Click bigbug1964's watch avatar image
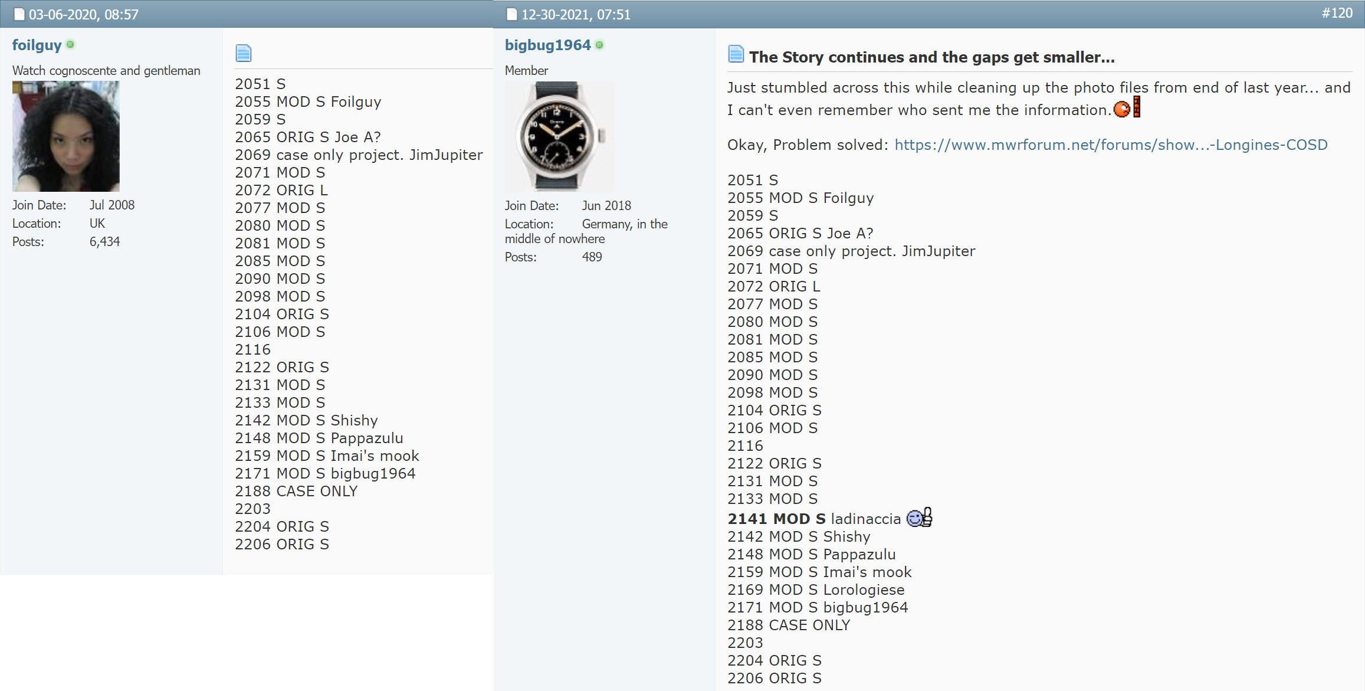 (559, 136)
